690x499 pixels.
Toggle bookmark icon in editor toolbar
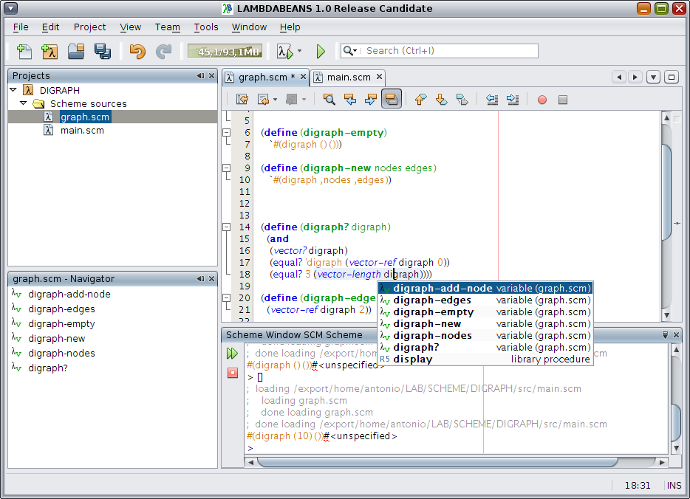[x=462, y=100]
